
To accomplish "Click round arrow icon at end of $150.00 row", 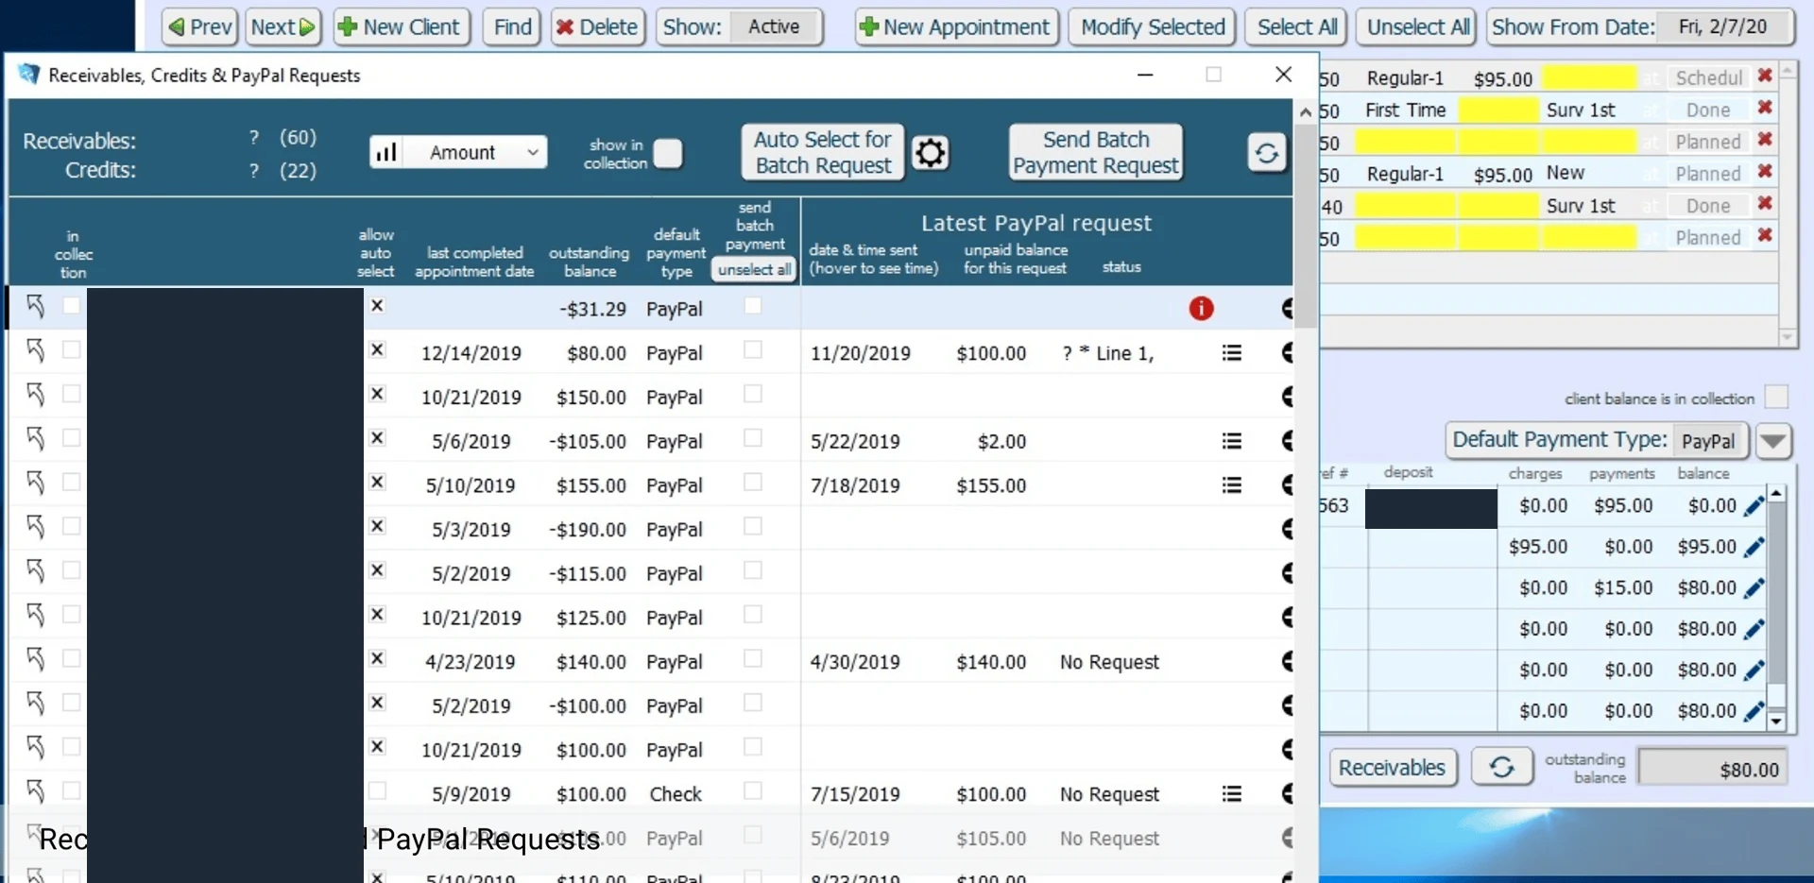I will tap(1287, 397).
